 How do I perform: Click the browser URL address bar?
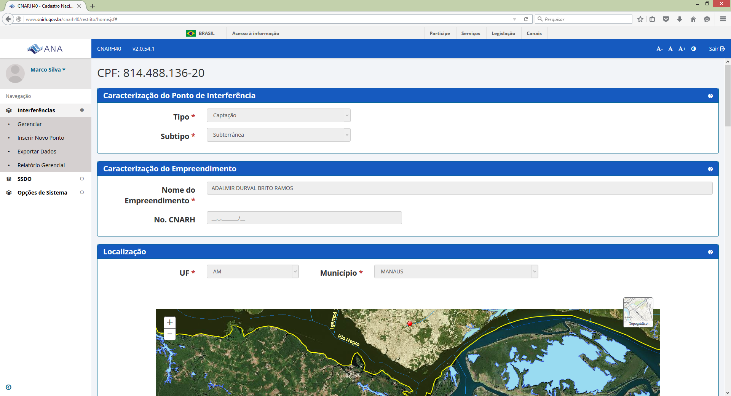[267, 19]
